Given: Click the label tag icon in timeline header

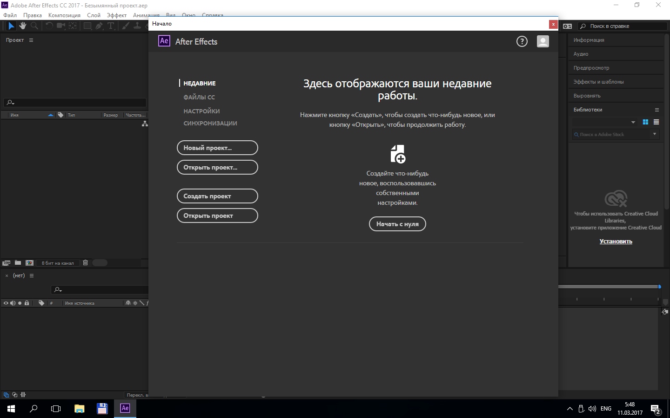Looking at the screenshot, I should [x=41, y=303].
